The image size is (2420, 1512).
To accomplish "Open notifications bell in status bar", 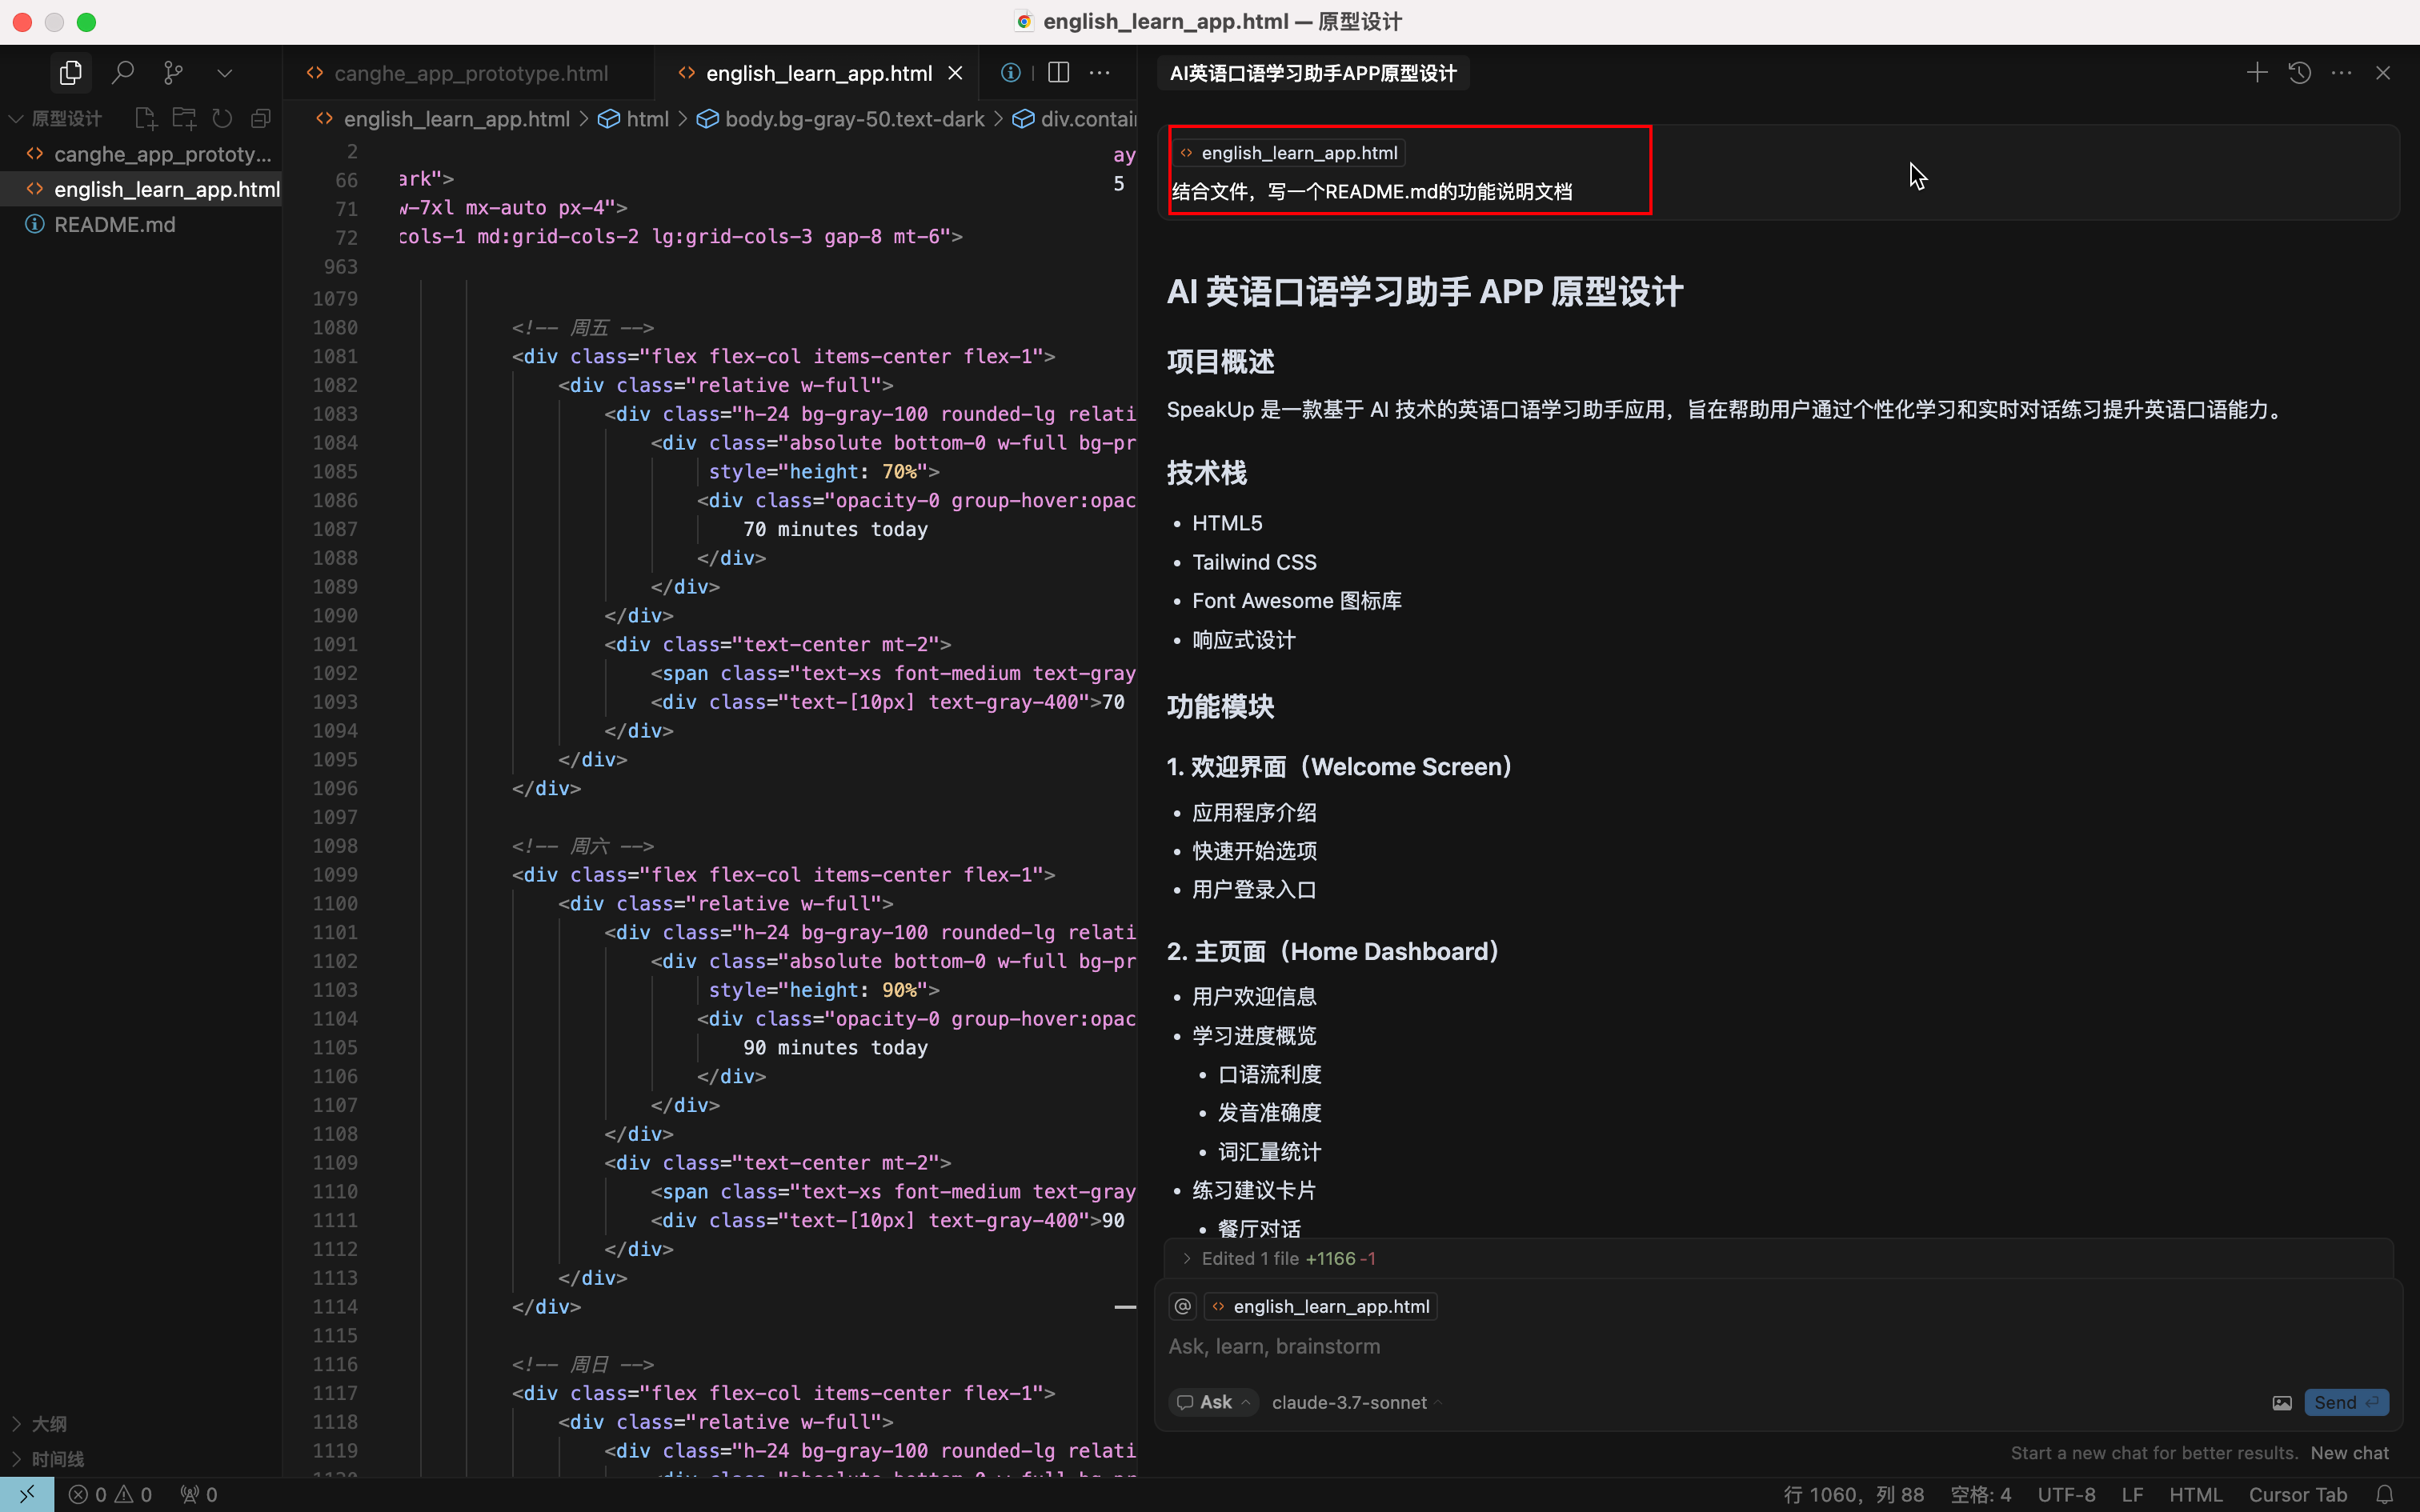I will coord(2385,1494).
